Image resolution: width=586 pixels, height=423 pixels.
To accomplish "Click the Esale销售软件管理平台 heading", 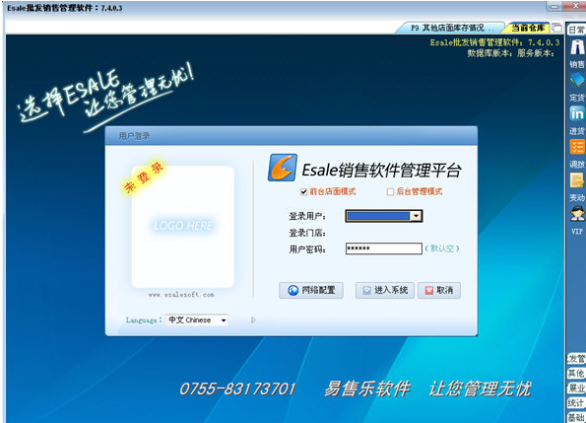I will point(381,171).
